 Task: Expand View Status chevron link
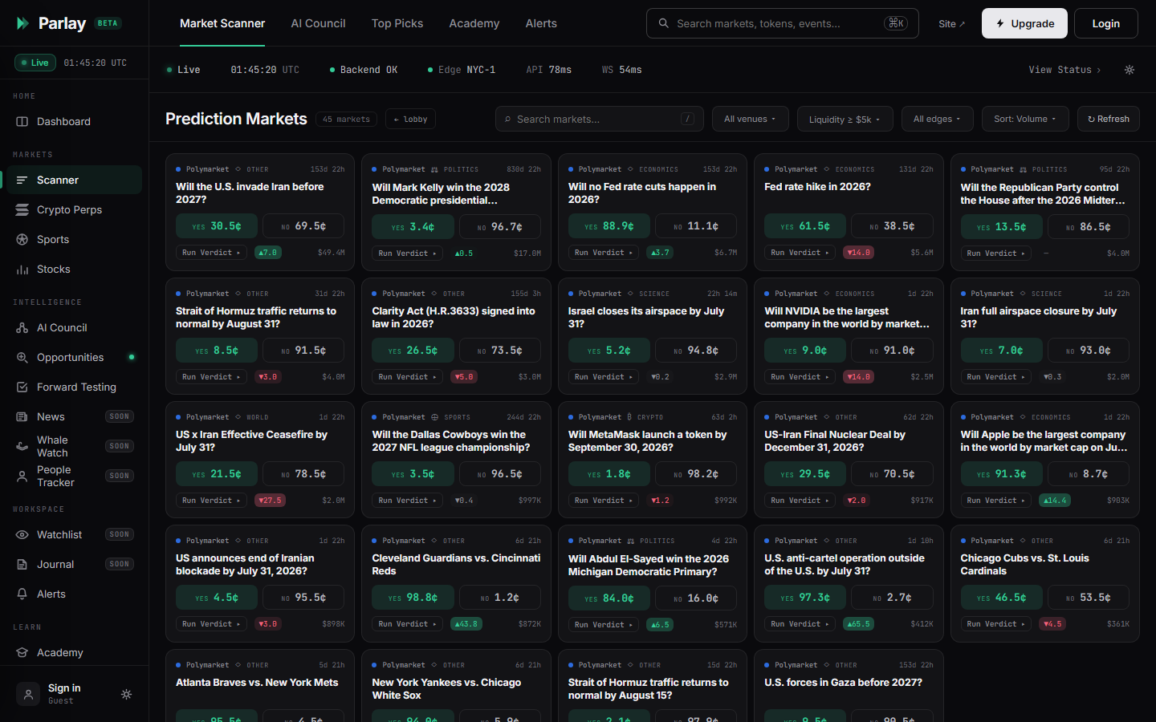point(1064,70)
